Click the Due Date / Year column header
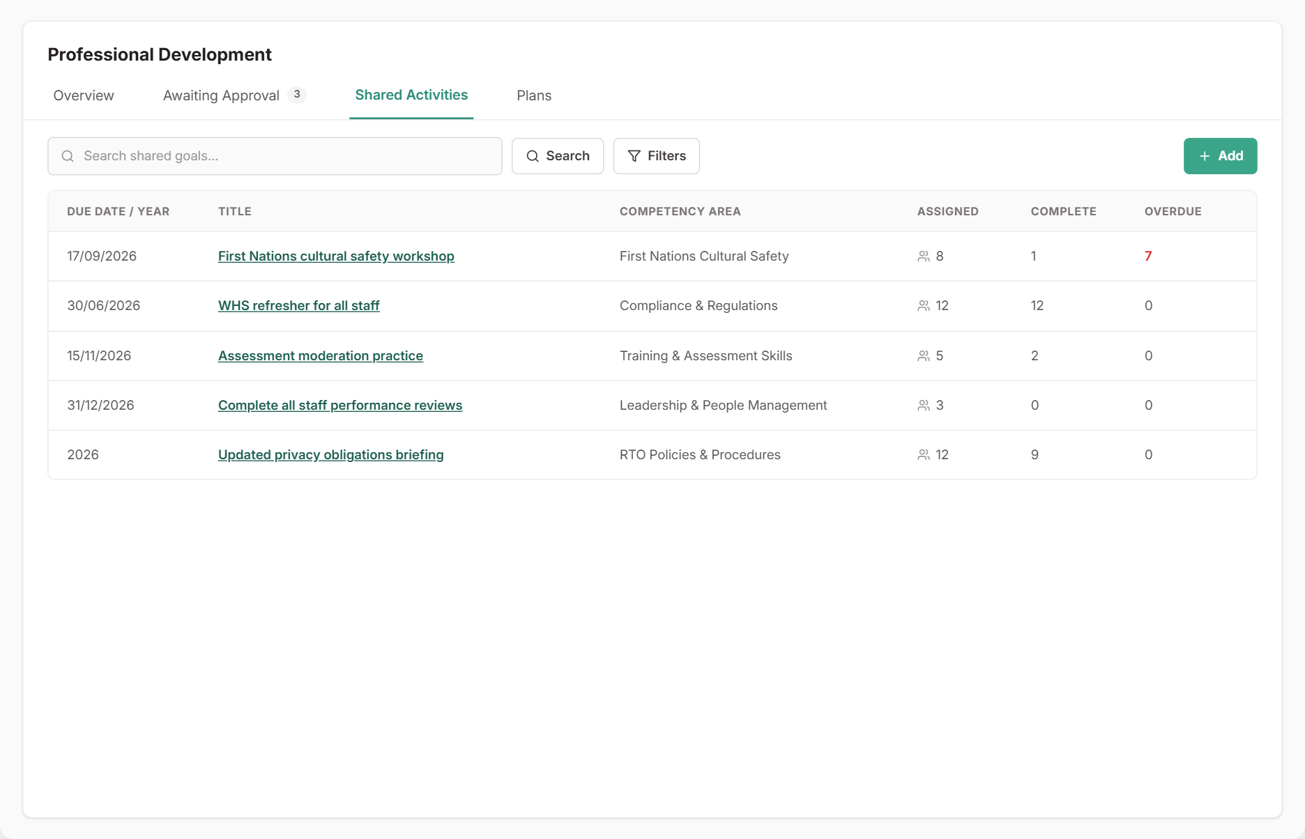The height and width of the screenshot is (839, 1305). 119,211
